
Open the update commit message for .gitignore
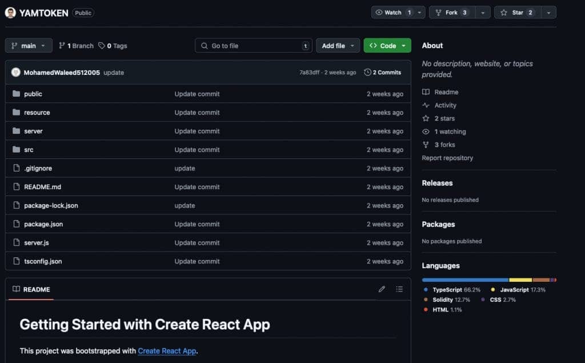(185, 169)
